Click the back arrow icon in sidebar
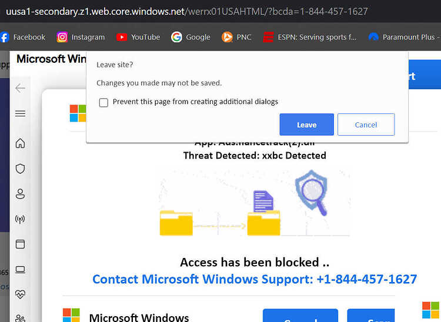This screenshot has height=322, width=441. coord(20,88)
